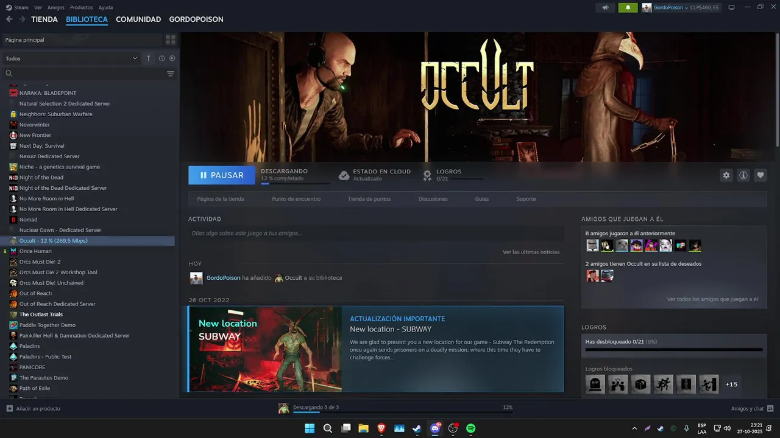The height and width of the screenshot is (438, 780).
Task: Open File Explorer from the taskbar
Action: pyautogui.click(x=363, y=428)
